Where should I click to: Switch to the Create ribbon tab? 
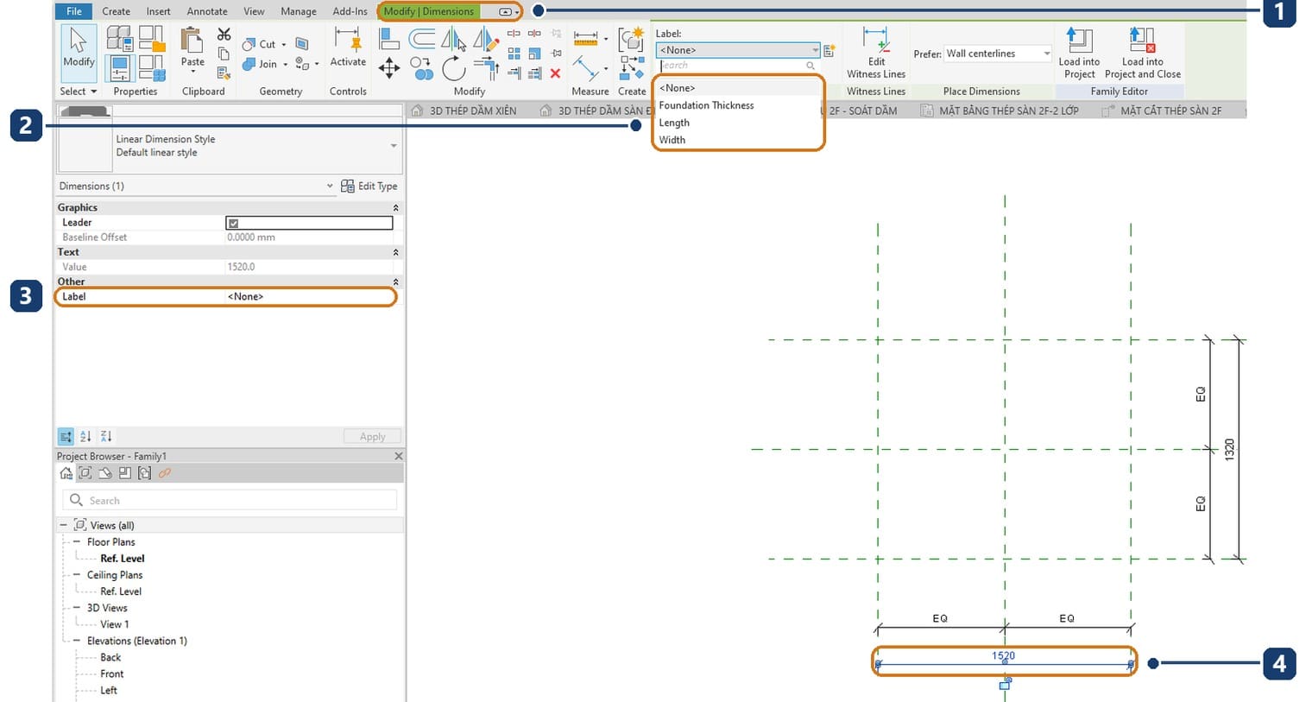point(116,11)
